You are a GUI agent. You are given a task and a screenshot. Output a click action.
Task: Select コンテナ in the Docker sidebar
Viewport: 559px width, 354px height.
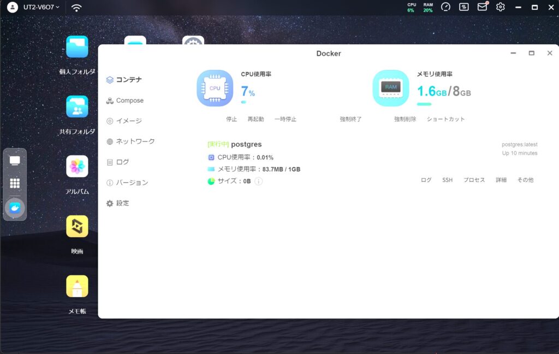pos(124,80)
